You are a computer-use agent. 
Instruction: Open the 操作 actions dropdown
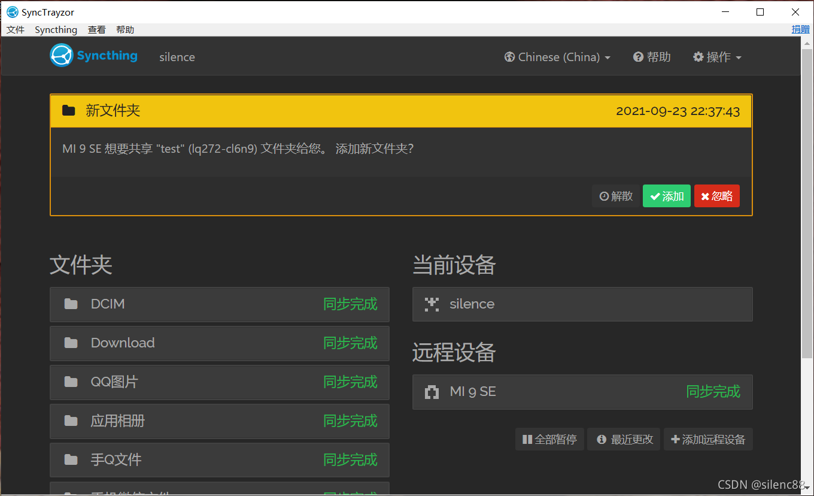click(717, 57)
